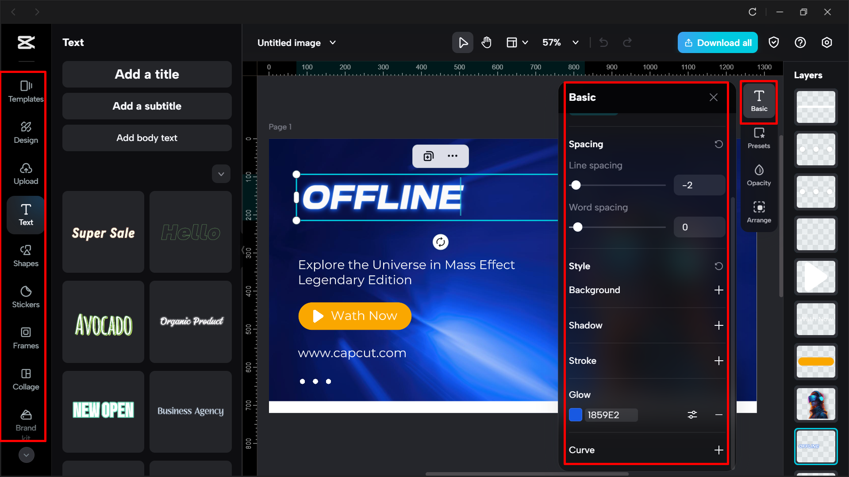Image resolution: width=849 pixels, height=477 pixels.
Task: Click the undo icon
Action: [603, 42]
